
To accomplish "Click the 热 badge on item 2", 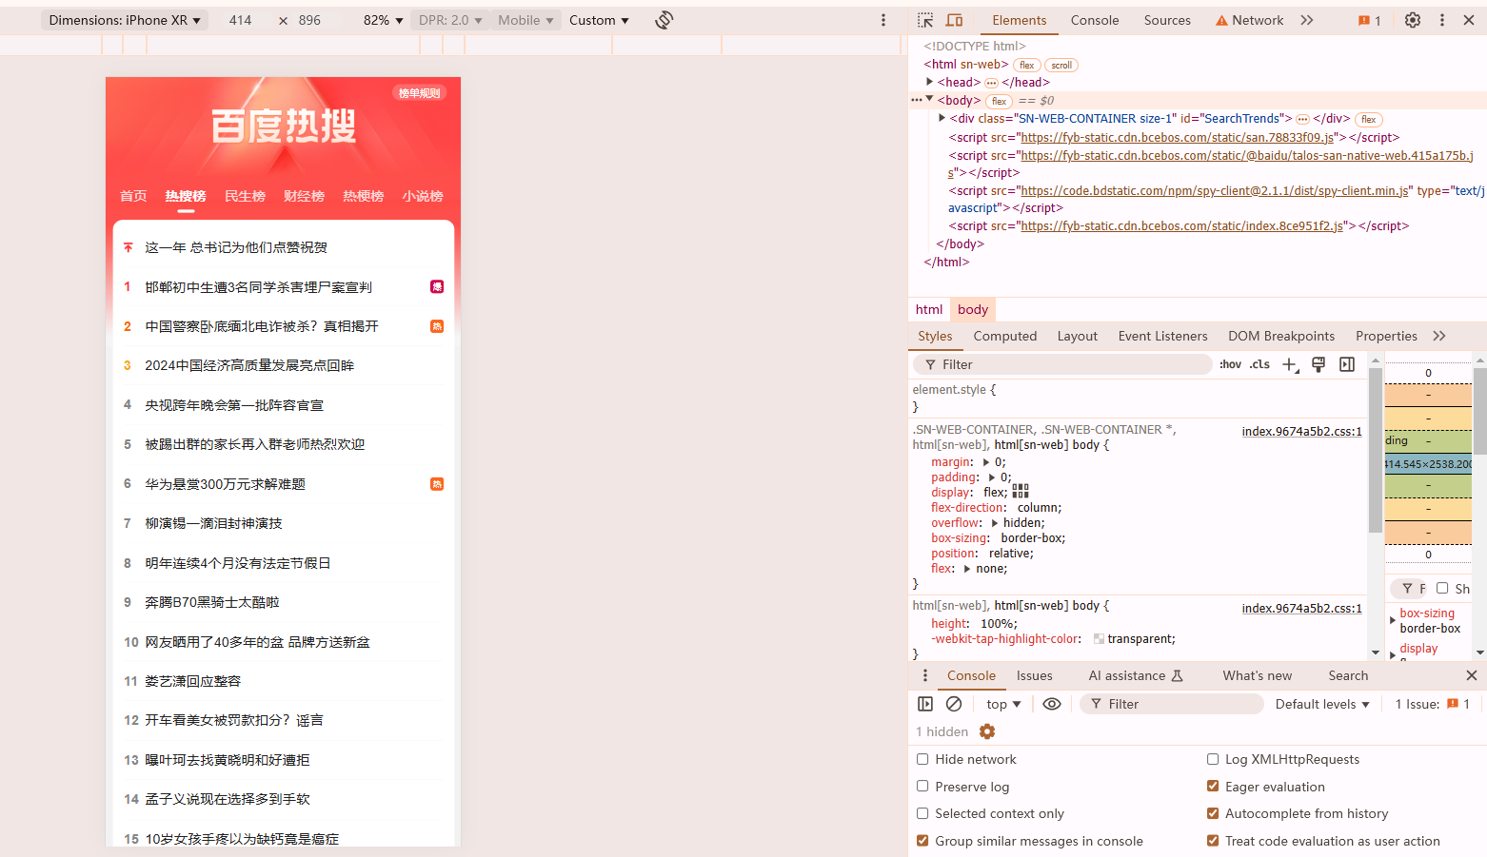I will click(437, 326).
